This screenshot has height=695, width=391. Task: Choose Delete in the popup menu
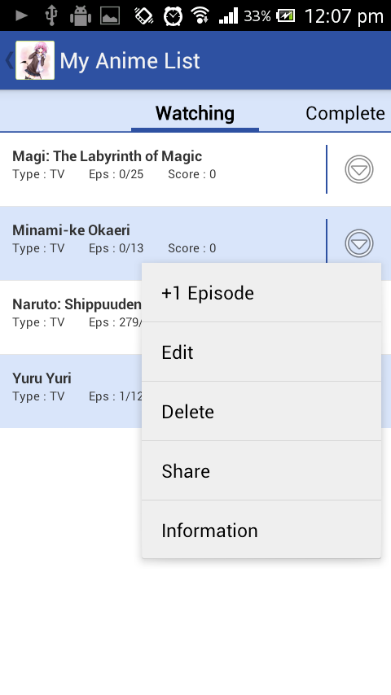[261, 412]
